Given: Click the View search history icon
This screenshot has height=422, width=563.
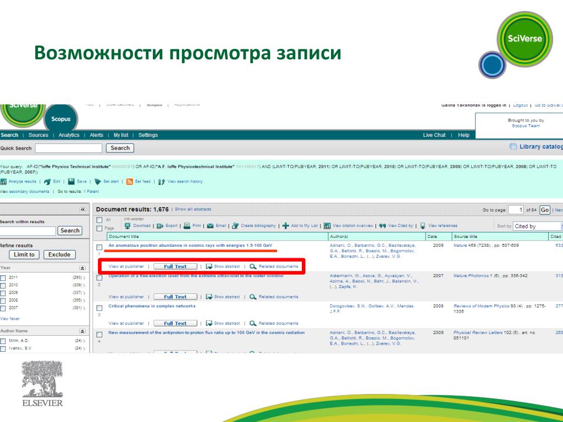Looking at the screenshot, I should click(162, 181).
